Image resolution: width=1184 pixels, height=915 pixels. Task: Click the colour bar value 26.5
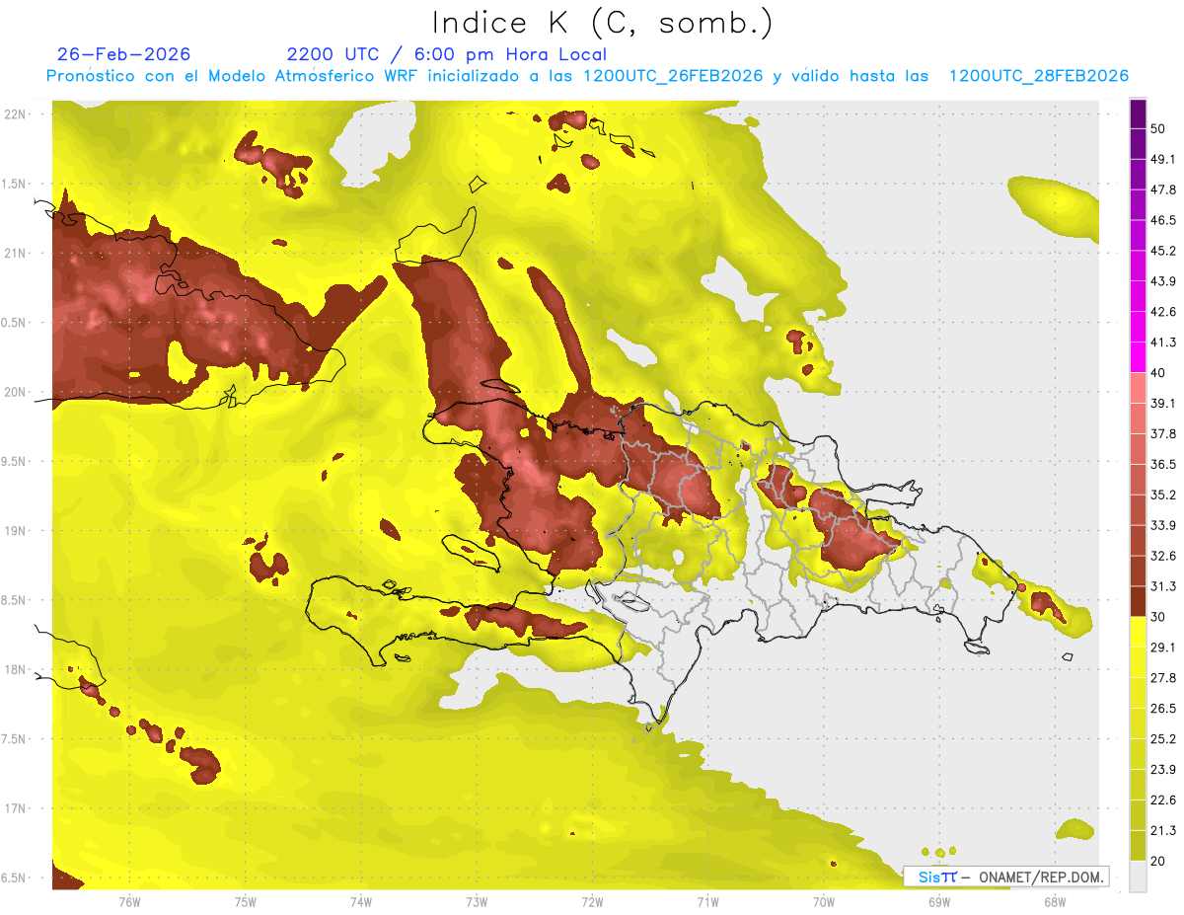tap(1164, 708)
